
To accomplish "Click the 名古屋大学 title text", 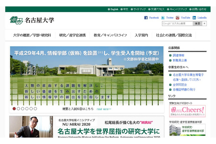I will 39,20.
